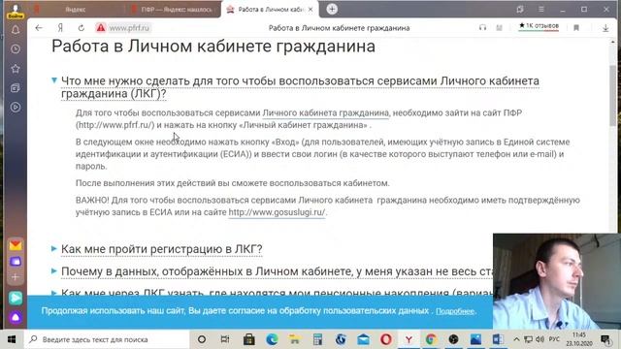Collapse the 'Что мне нужно сделать' question

coord(300,87)
